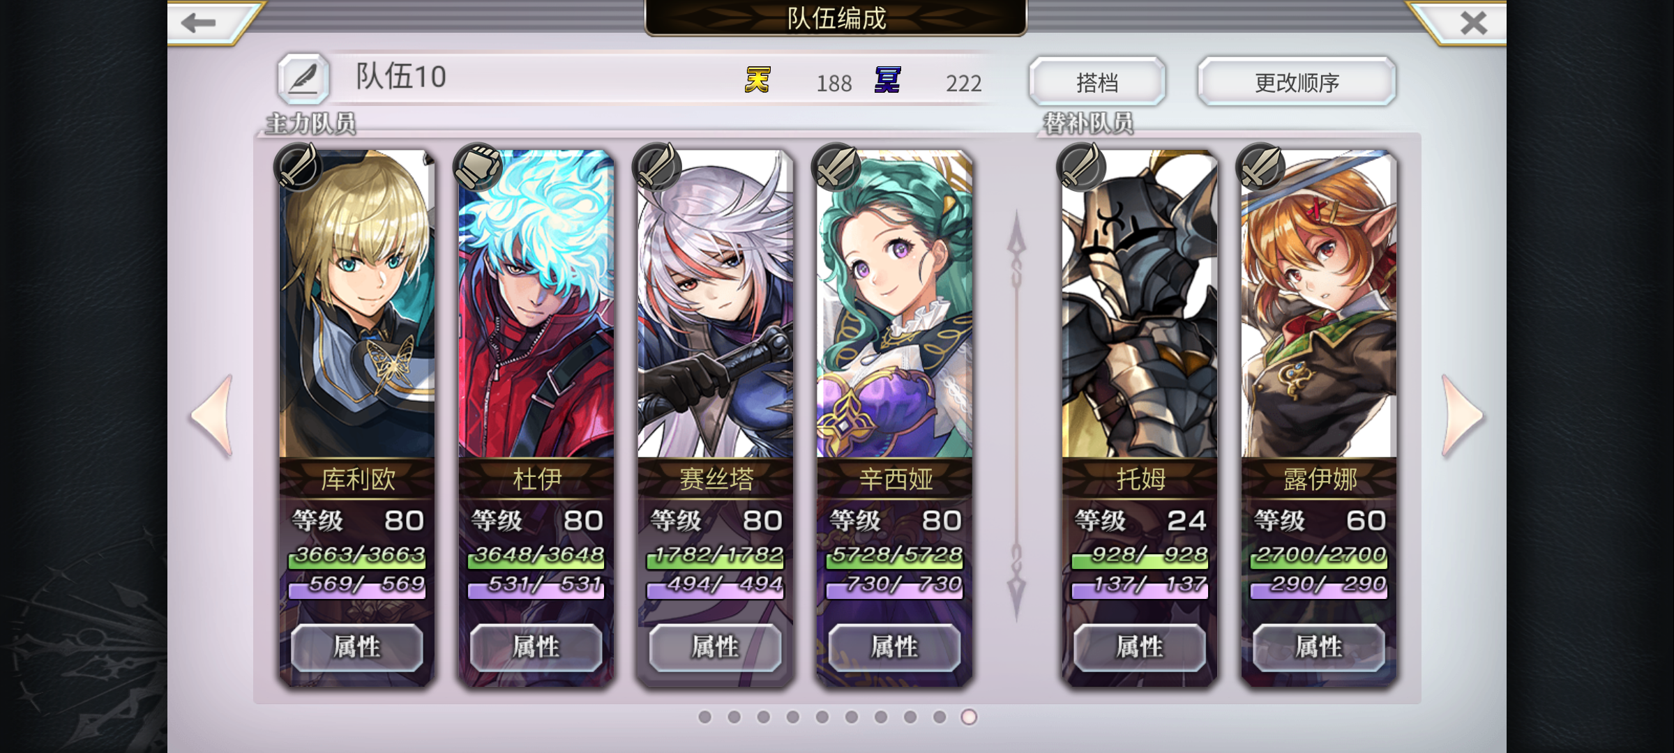Tap 库利欧's sword weapon icon
This screenshot has width=1674, height=753.
coord(297,167)
